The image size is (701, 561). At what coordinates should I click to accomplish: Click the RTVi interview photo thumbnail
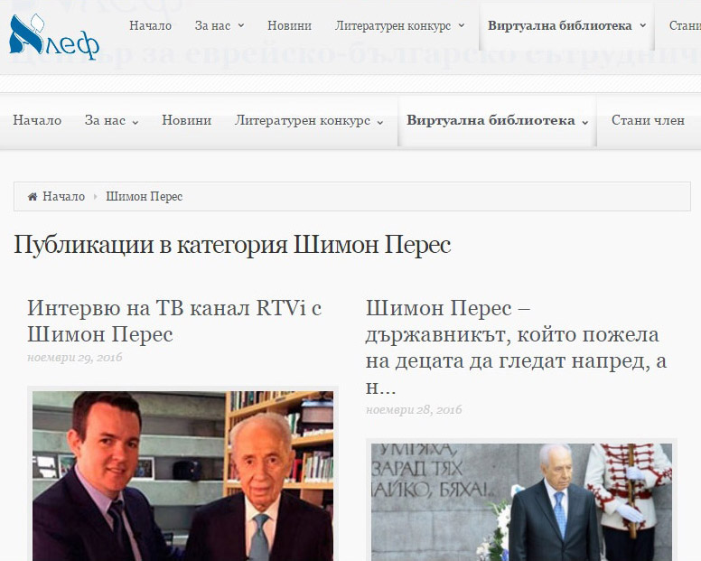pos(182,476)
